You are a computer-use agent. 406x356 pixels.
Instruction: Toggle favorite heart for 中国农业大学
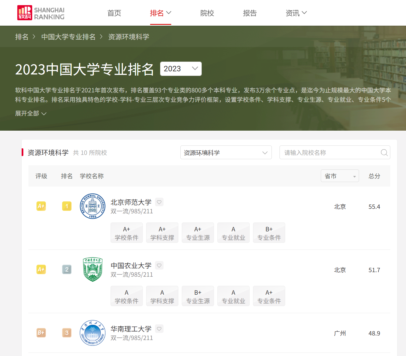pyautogui.click(x=159, y=266)
